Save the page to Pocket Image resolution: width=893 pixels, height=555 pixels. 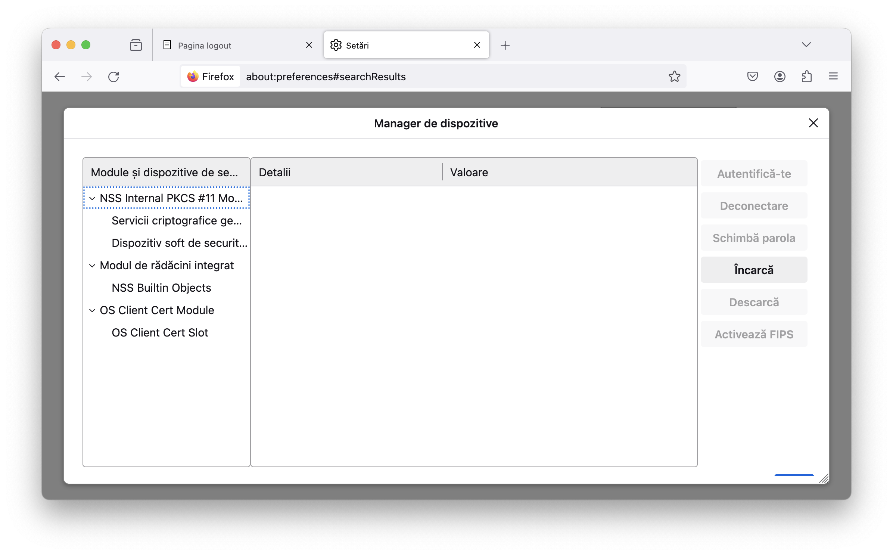coord(752,77)
